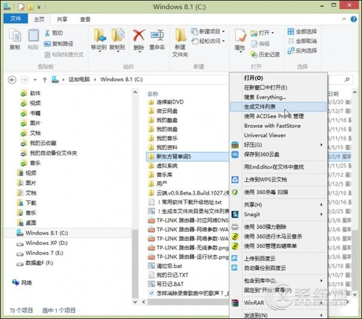Choose 用EmEditor在文件中查找
Viewport: 362px width, 319px height.
point(278,167)
